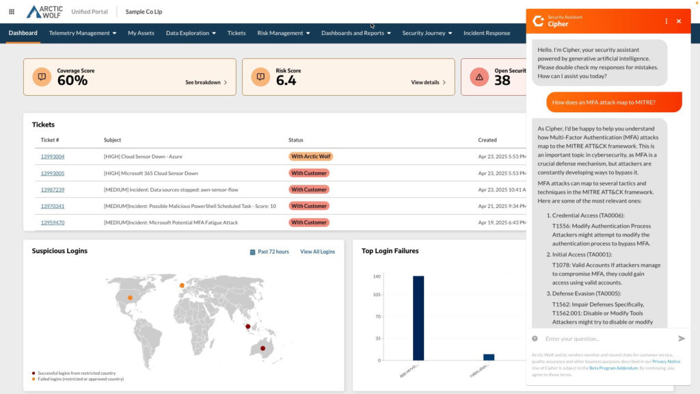Click the Status column header
This screenshot has height=394, width=700.
click(x=295, y=140)
